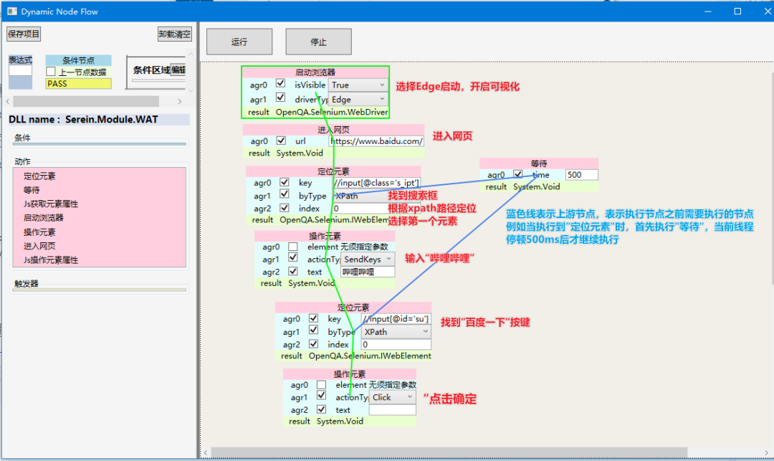Click the 等待 node title bar
Screen dimensions: 774x461
(539, 163)
